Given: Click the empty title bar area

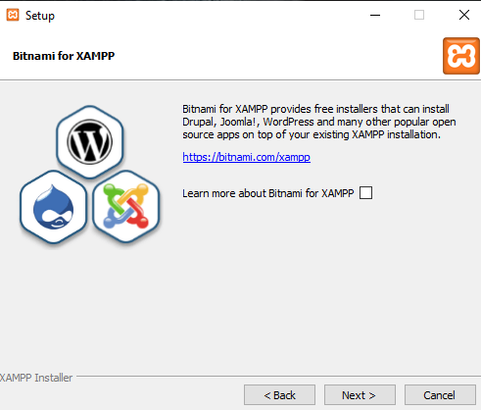Looking at the screenshot, I should 209,15.
